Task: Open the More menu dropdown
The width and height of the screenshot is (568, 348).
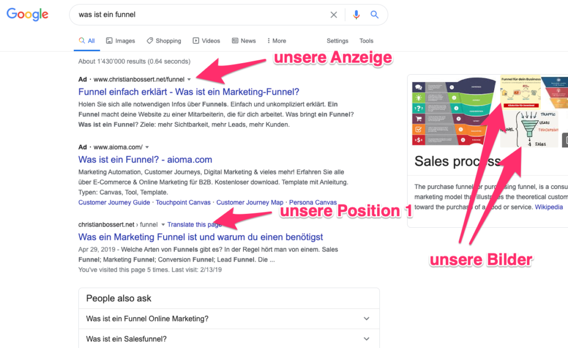Action: 276,41
